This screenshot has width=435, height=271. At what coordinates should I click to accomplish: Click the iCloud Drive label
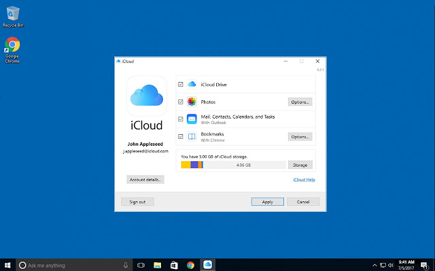click(x=213, y=85)
